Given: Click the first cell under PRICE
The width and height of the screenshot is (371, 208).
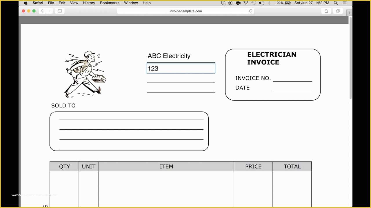Looking at the screenshot, I should tap(253, 189).
